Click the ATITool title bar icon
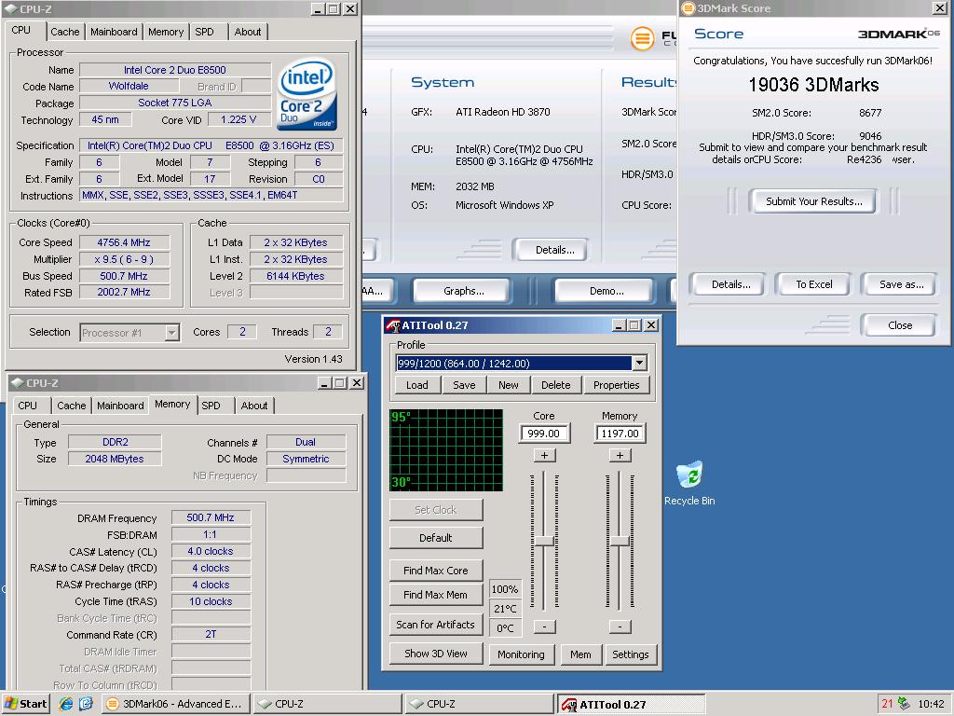 (x=392, y=325)
